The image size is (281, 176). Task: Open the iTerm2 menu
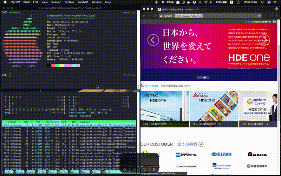click(15, 2)
